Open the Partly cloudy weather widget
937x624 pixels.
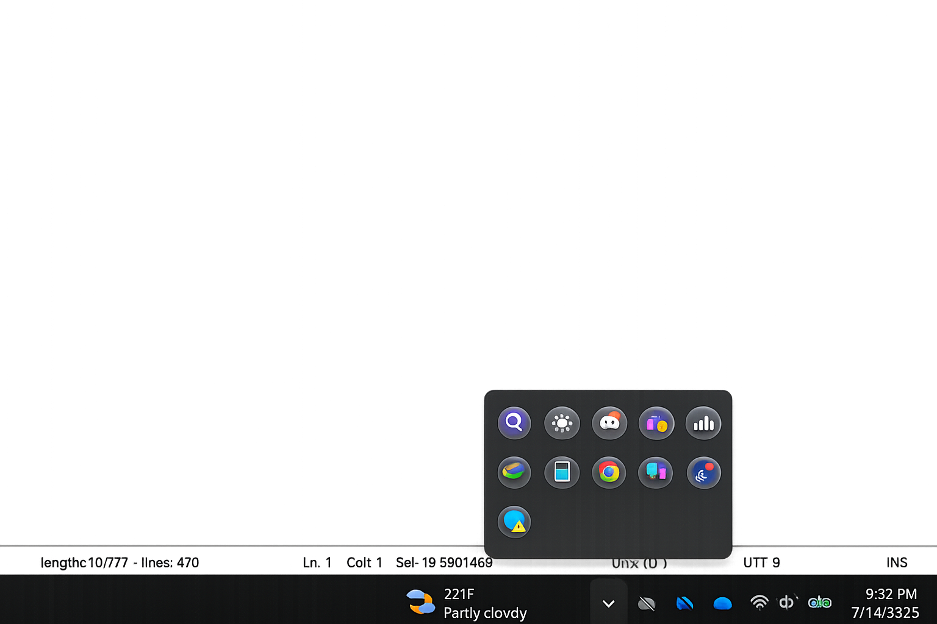(467, 603)
